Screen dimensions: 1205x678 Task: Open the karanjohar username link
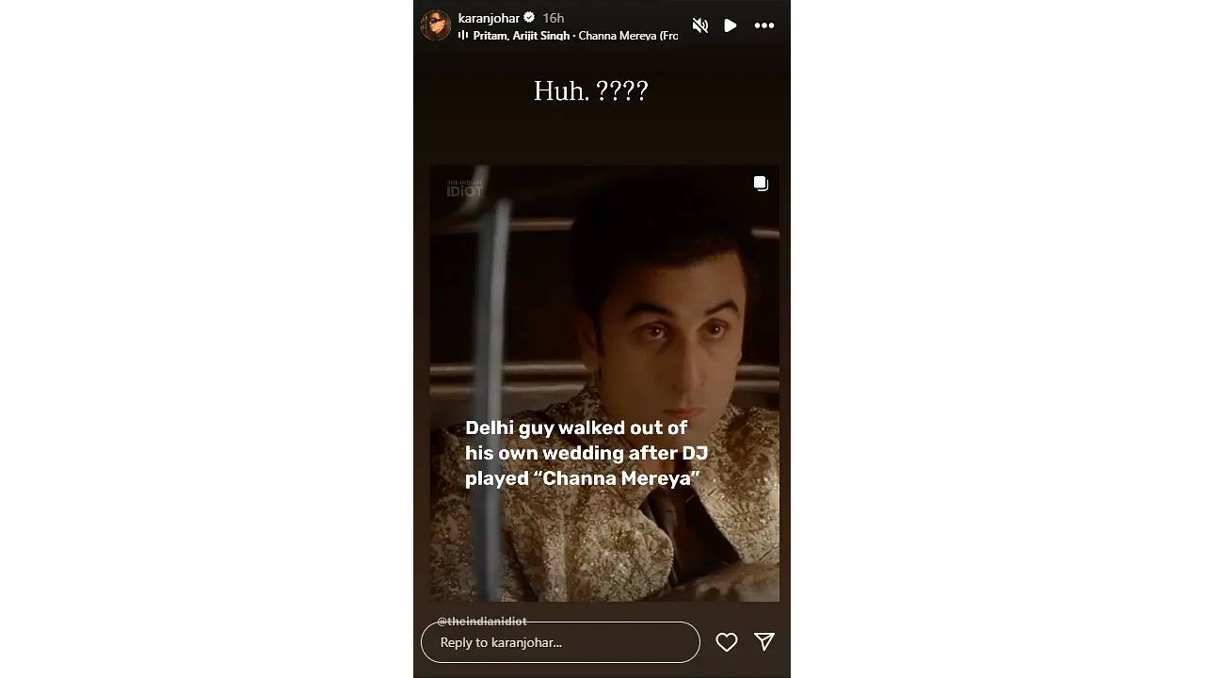point(489,18)
